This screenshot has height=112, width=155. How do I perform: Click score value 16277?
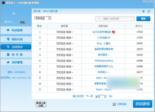pos(139,72)
